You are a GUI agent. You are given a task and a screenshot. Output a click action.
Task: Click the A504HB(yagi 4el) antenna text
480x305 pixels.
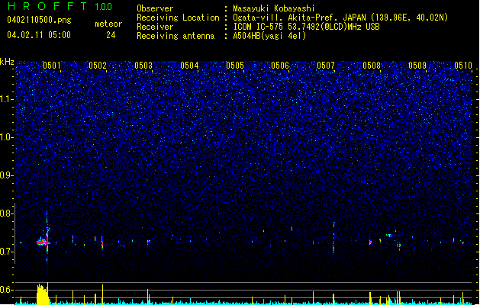tap(269, 36)
